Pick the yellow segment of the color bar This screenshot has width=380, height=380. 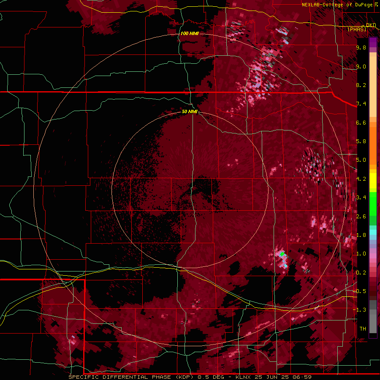pyautogui.click(x=373, y=181)
